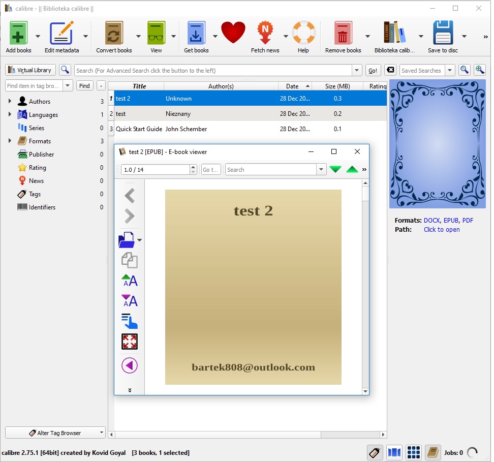
Task: Find next search match green down arrow
Action: [x=335, y=170]
